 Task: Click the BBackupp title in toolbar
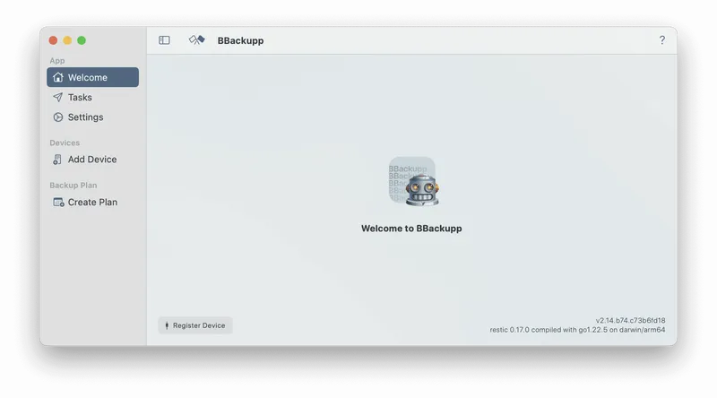coord(240,40)
